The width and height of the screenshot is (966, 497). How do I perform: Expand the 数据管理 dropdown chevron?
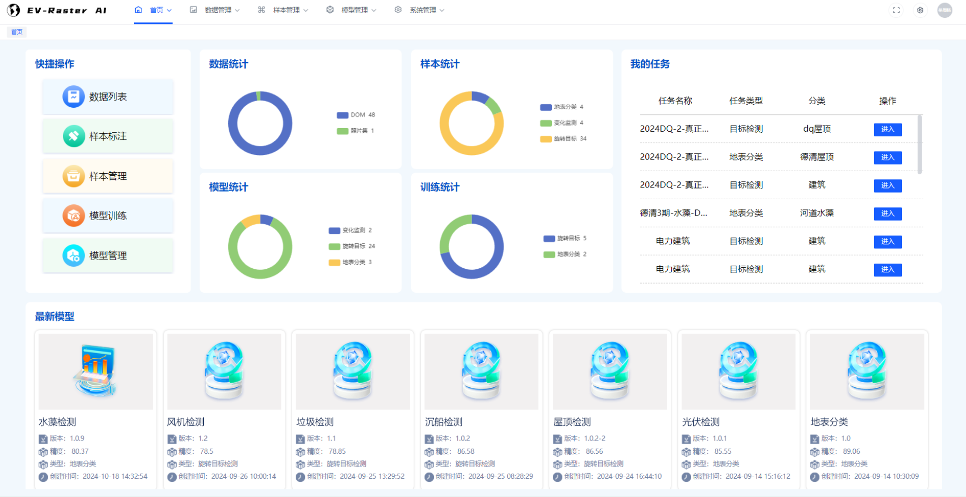(237, 10)
